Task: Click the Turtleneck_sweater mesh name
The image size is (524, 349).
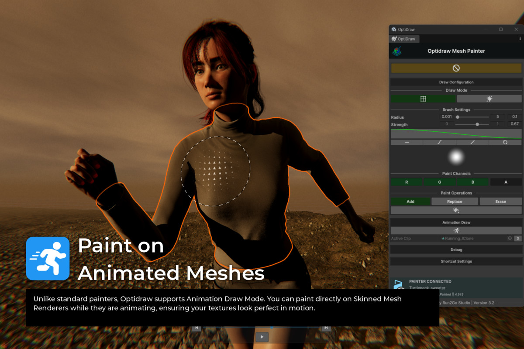Action: click(427, 288)
